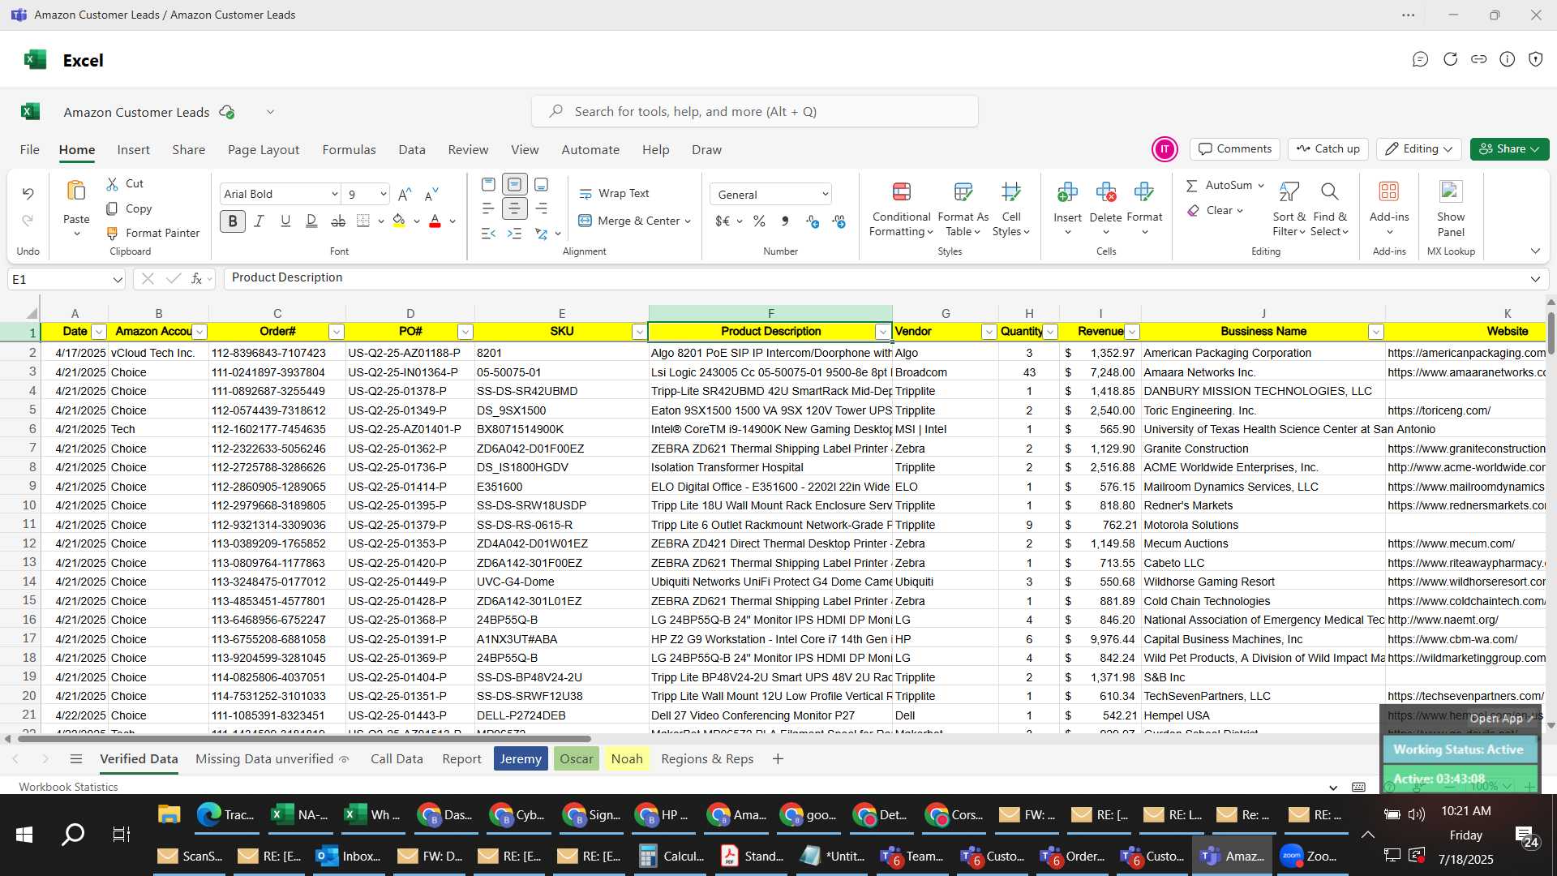Toggle strikethrough formatting button
1557x876 pixels.
point(338,221)
